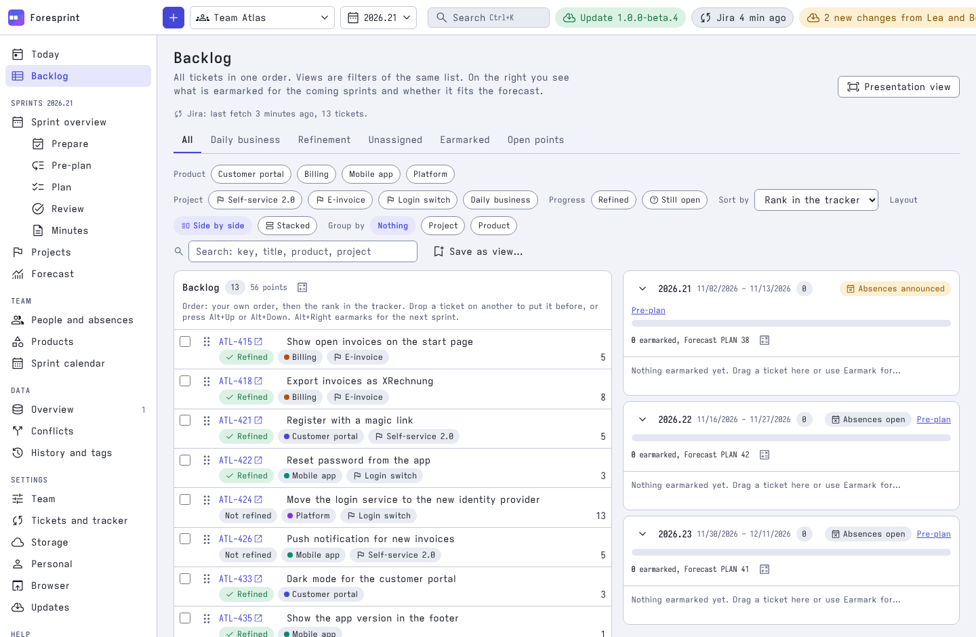Open Presentation view
This screenshot has height=637, width=976.
(899, 87)
